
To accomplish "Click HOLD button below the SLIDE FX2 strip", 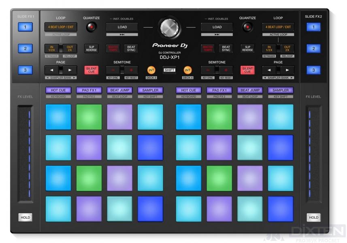I will pyautogui.click(x=313, y=217).
